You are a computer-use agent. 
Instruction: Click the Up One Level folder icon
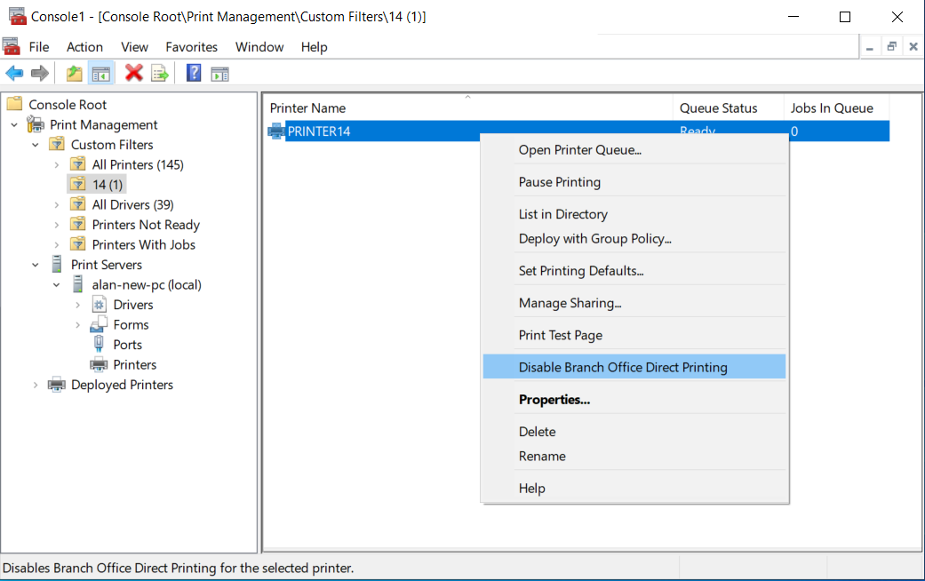point(74,74)
